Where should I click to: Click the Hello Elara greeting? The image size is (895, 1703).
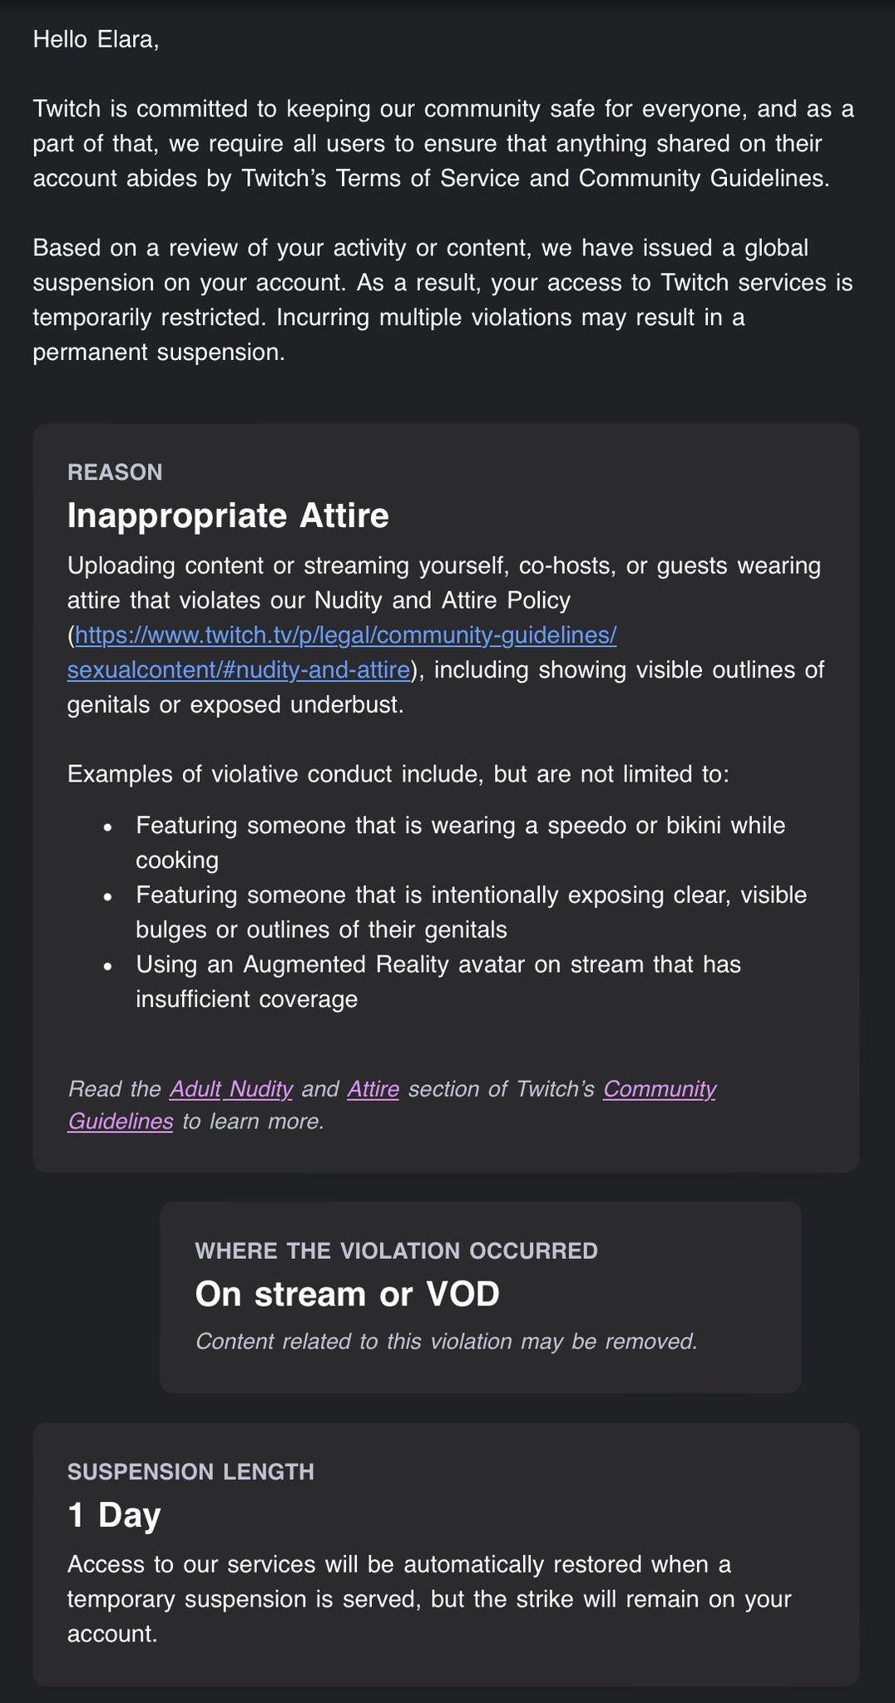(x=96, y=39)
